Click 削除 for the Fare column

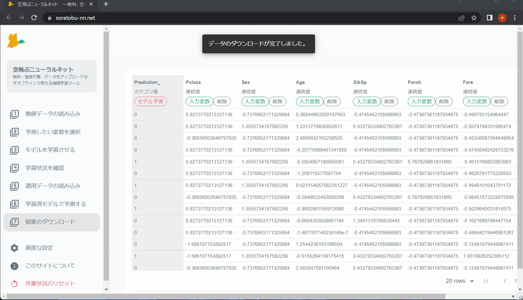pyautogui.click(x=499, y=101)
